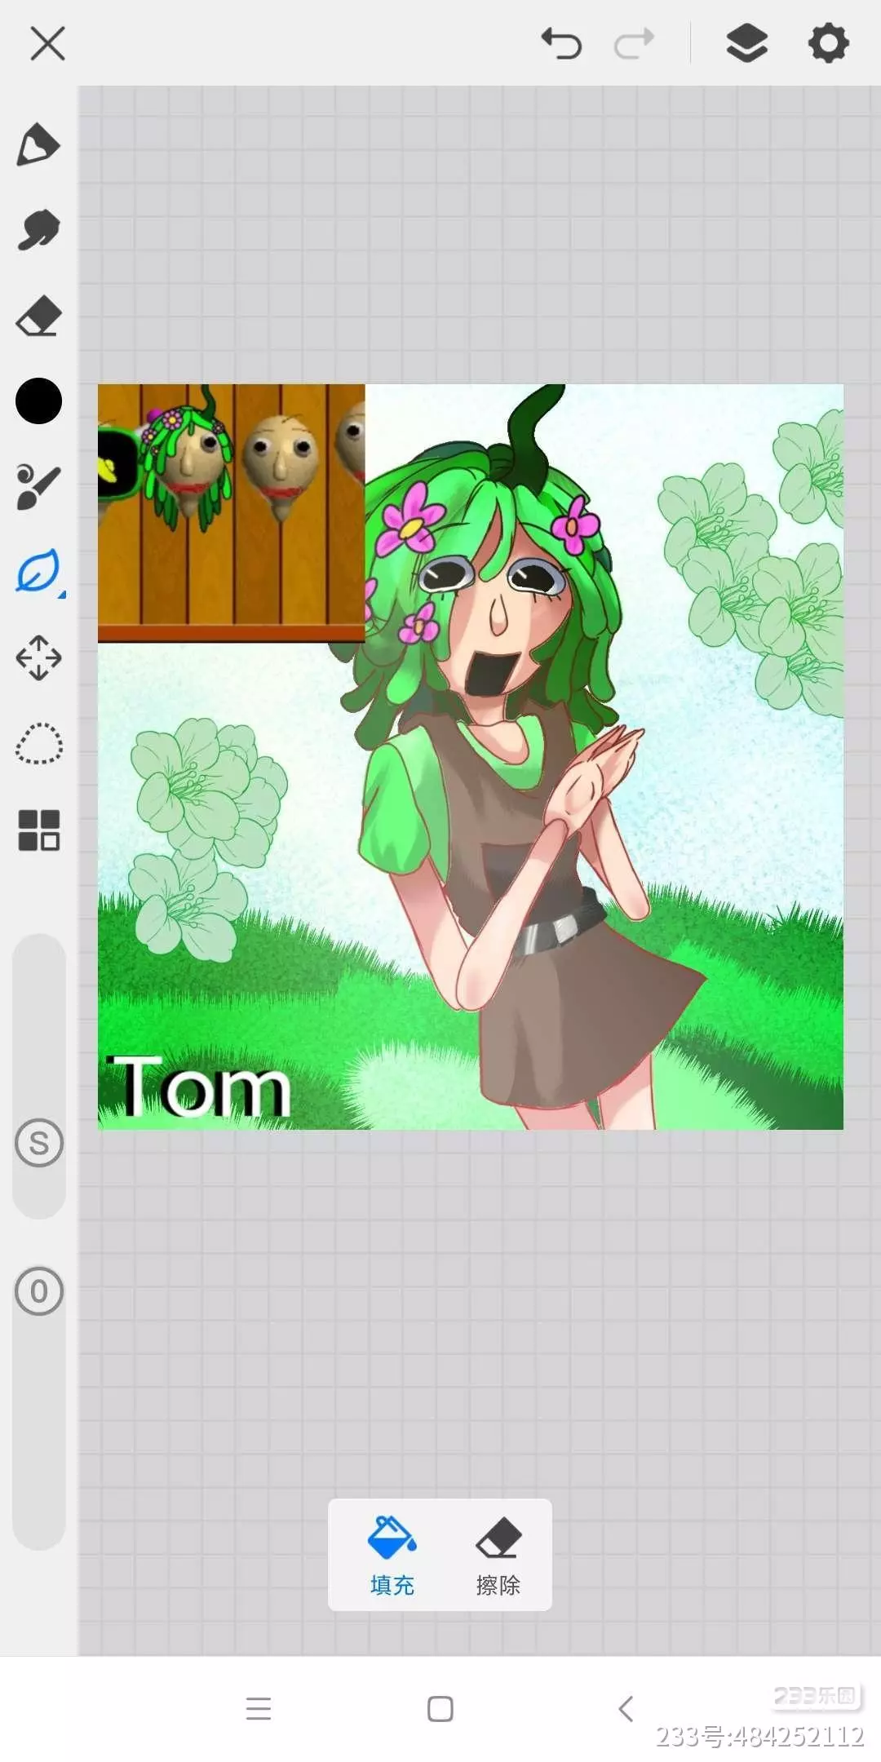The height and width of the screenshot is (1762, 881).
Task: Click the reference image thumbnail on canvas
Action: point(231,512)
